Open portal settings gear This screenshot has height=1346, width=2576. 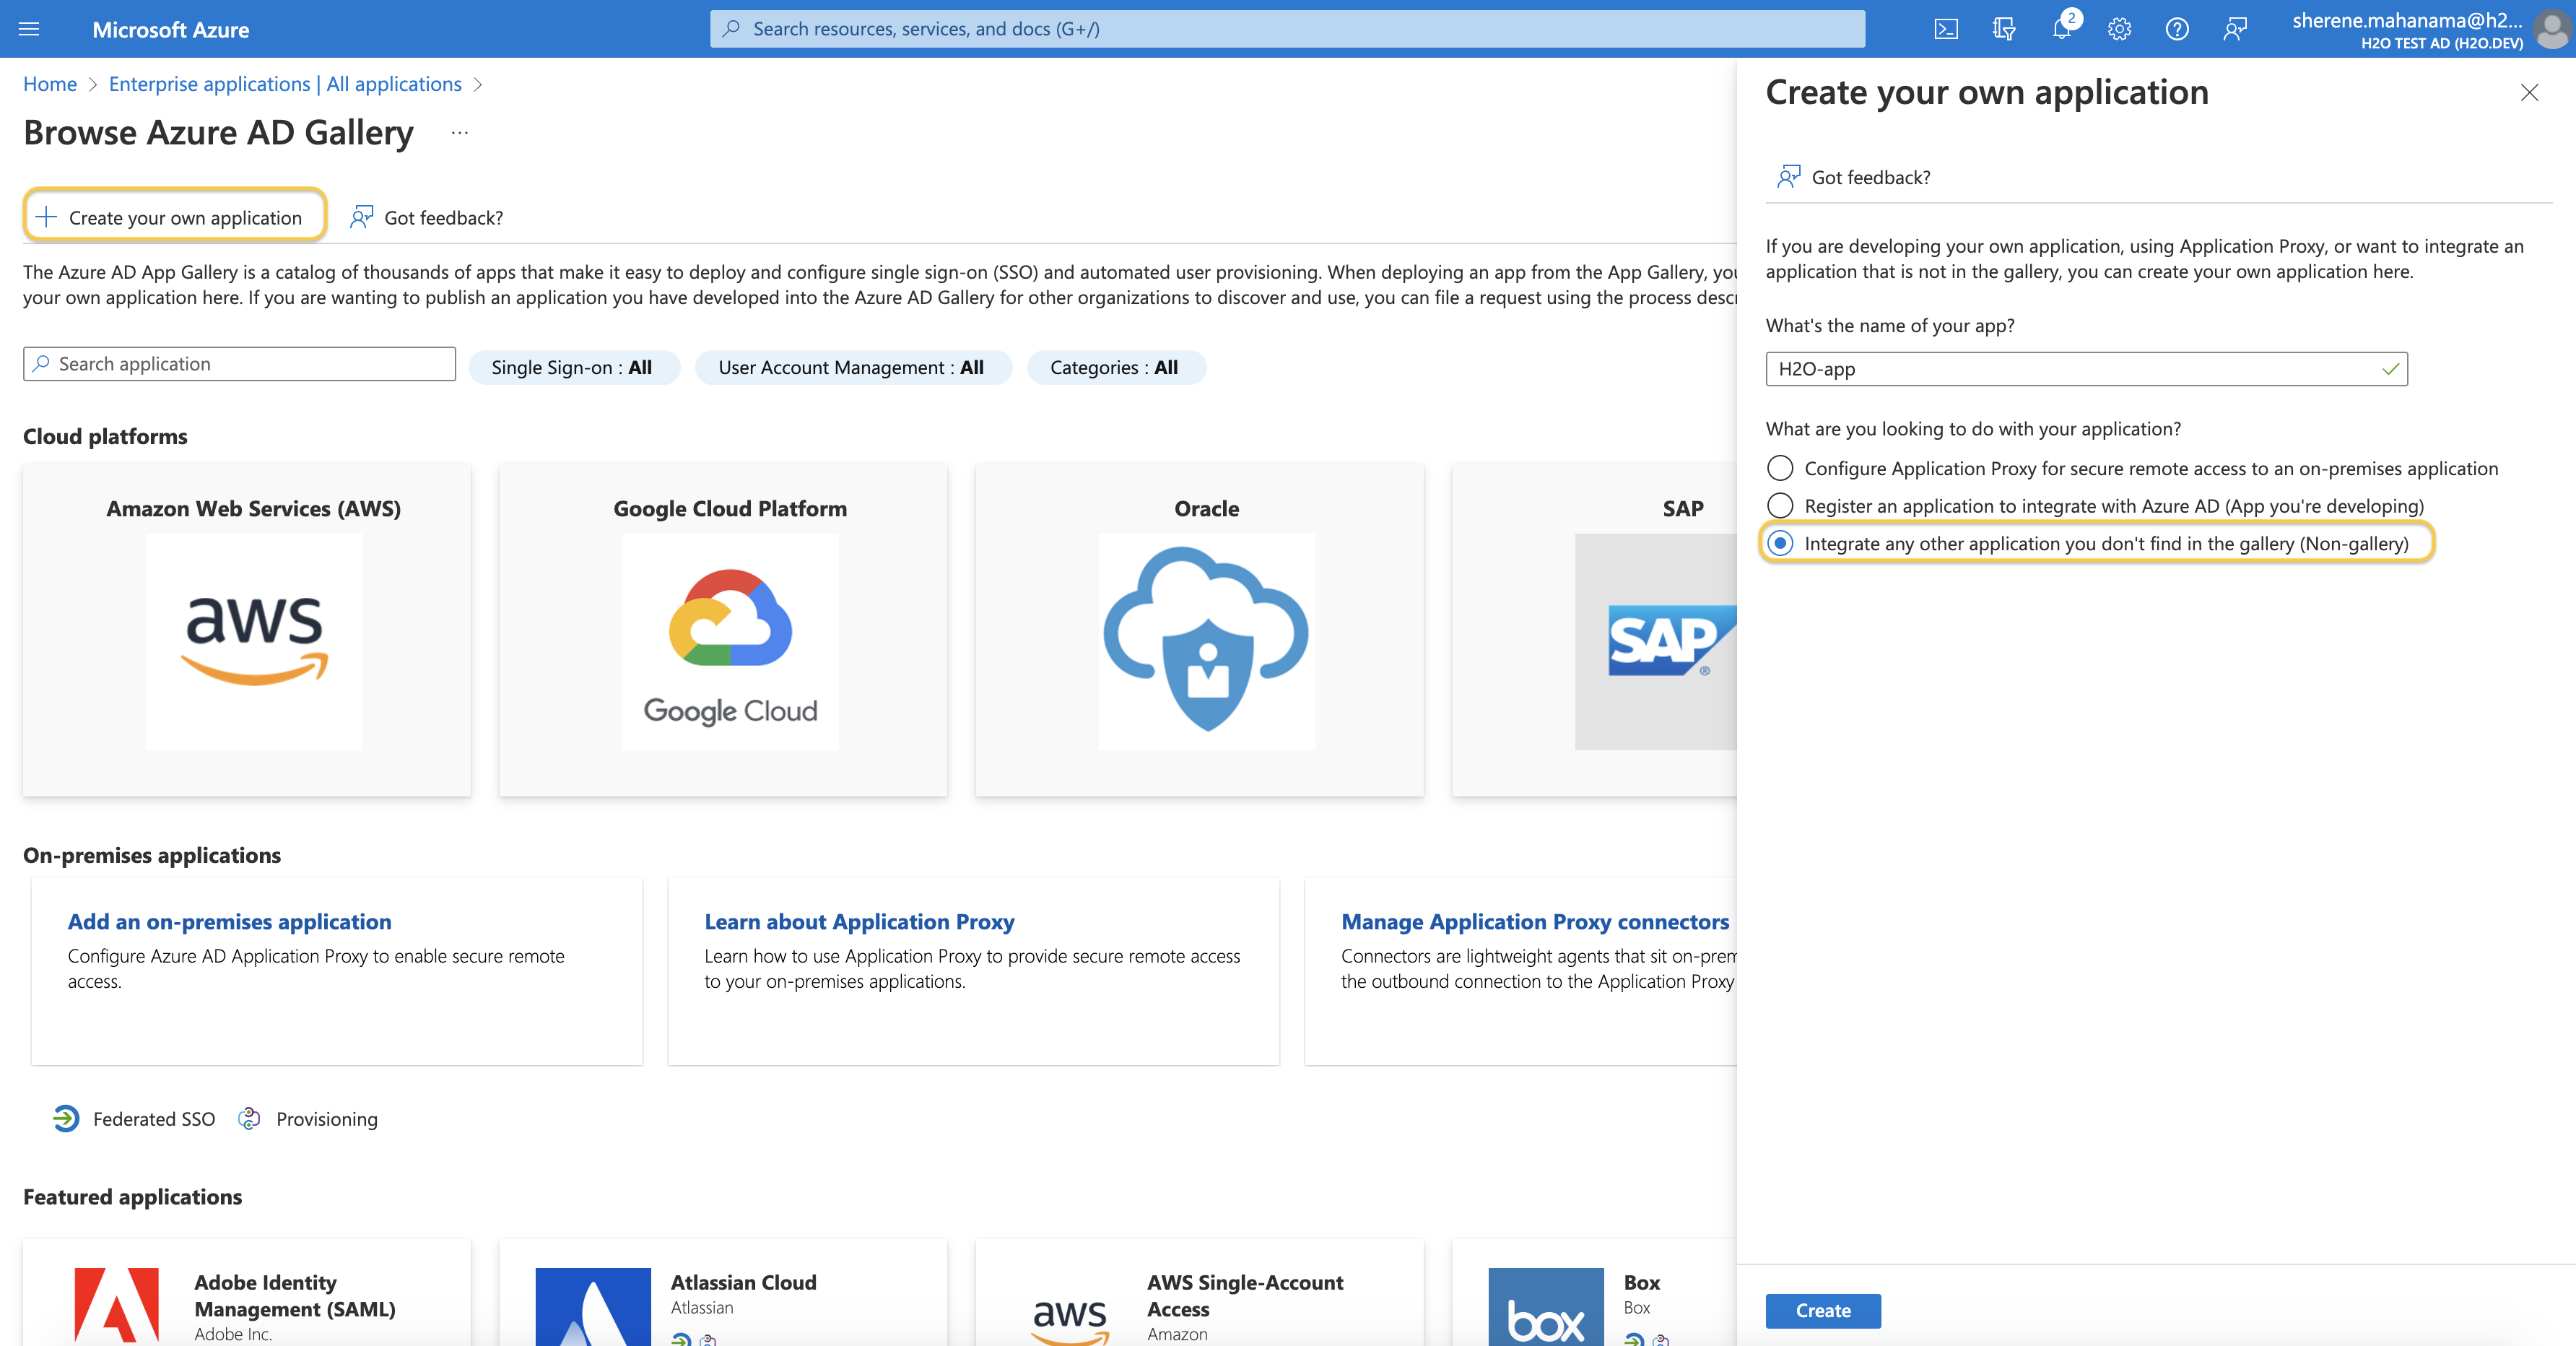pos(2119,29)
